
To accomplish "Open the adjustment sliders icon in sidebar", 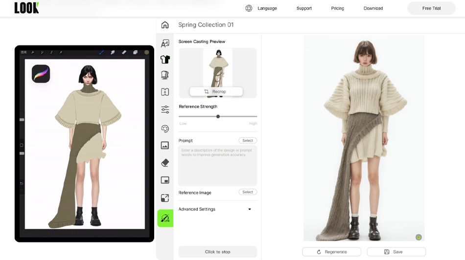I will coord(165,109).
